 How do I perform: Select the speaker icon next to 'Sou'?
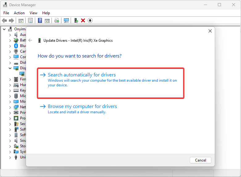[x=16, y=140]
